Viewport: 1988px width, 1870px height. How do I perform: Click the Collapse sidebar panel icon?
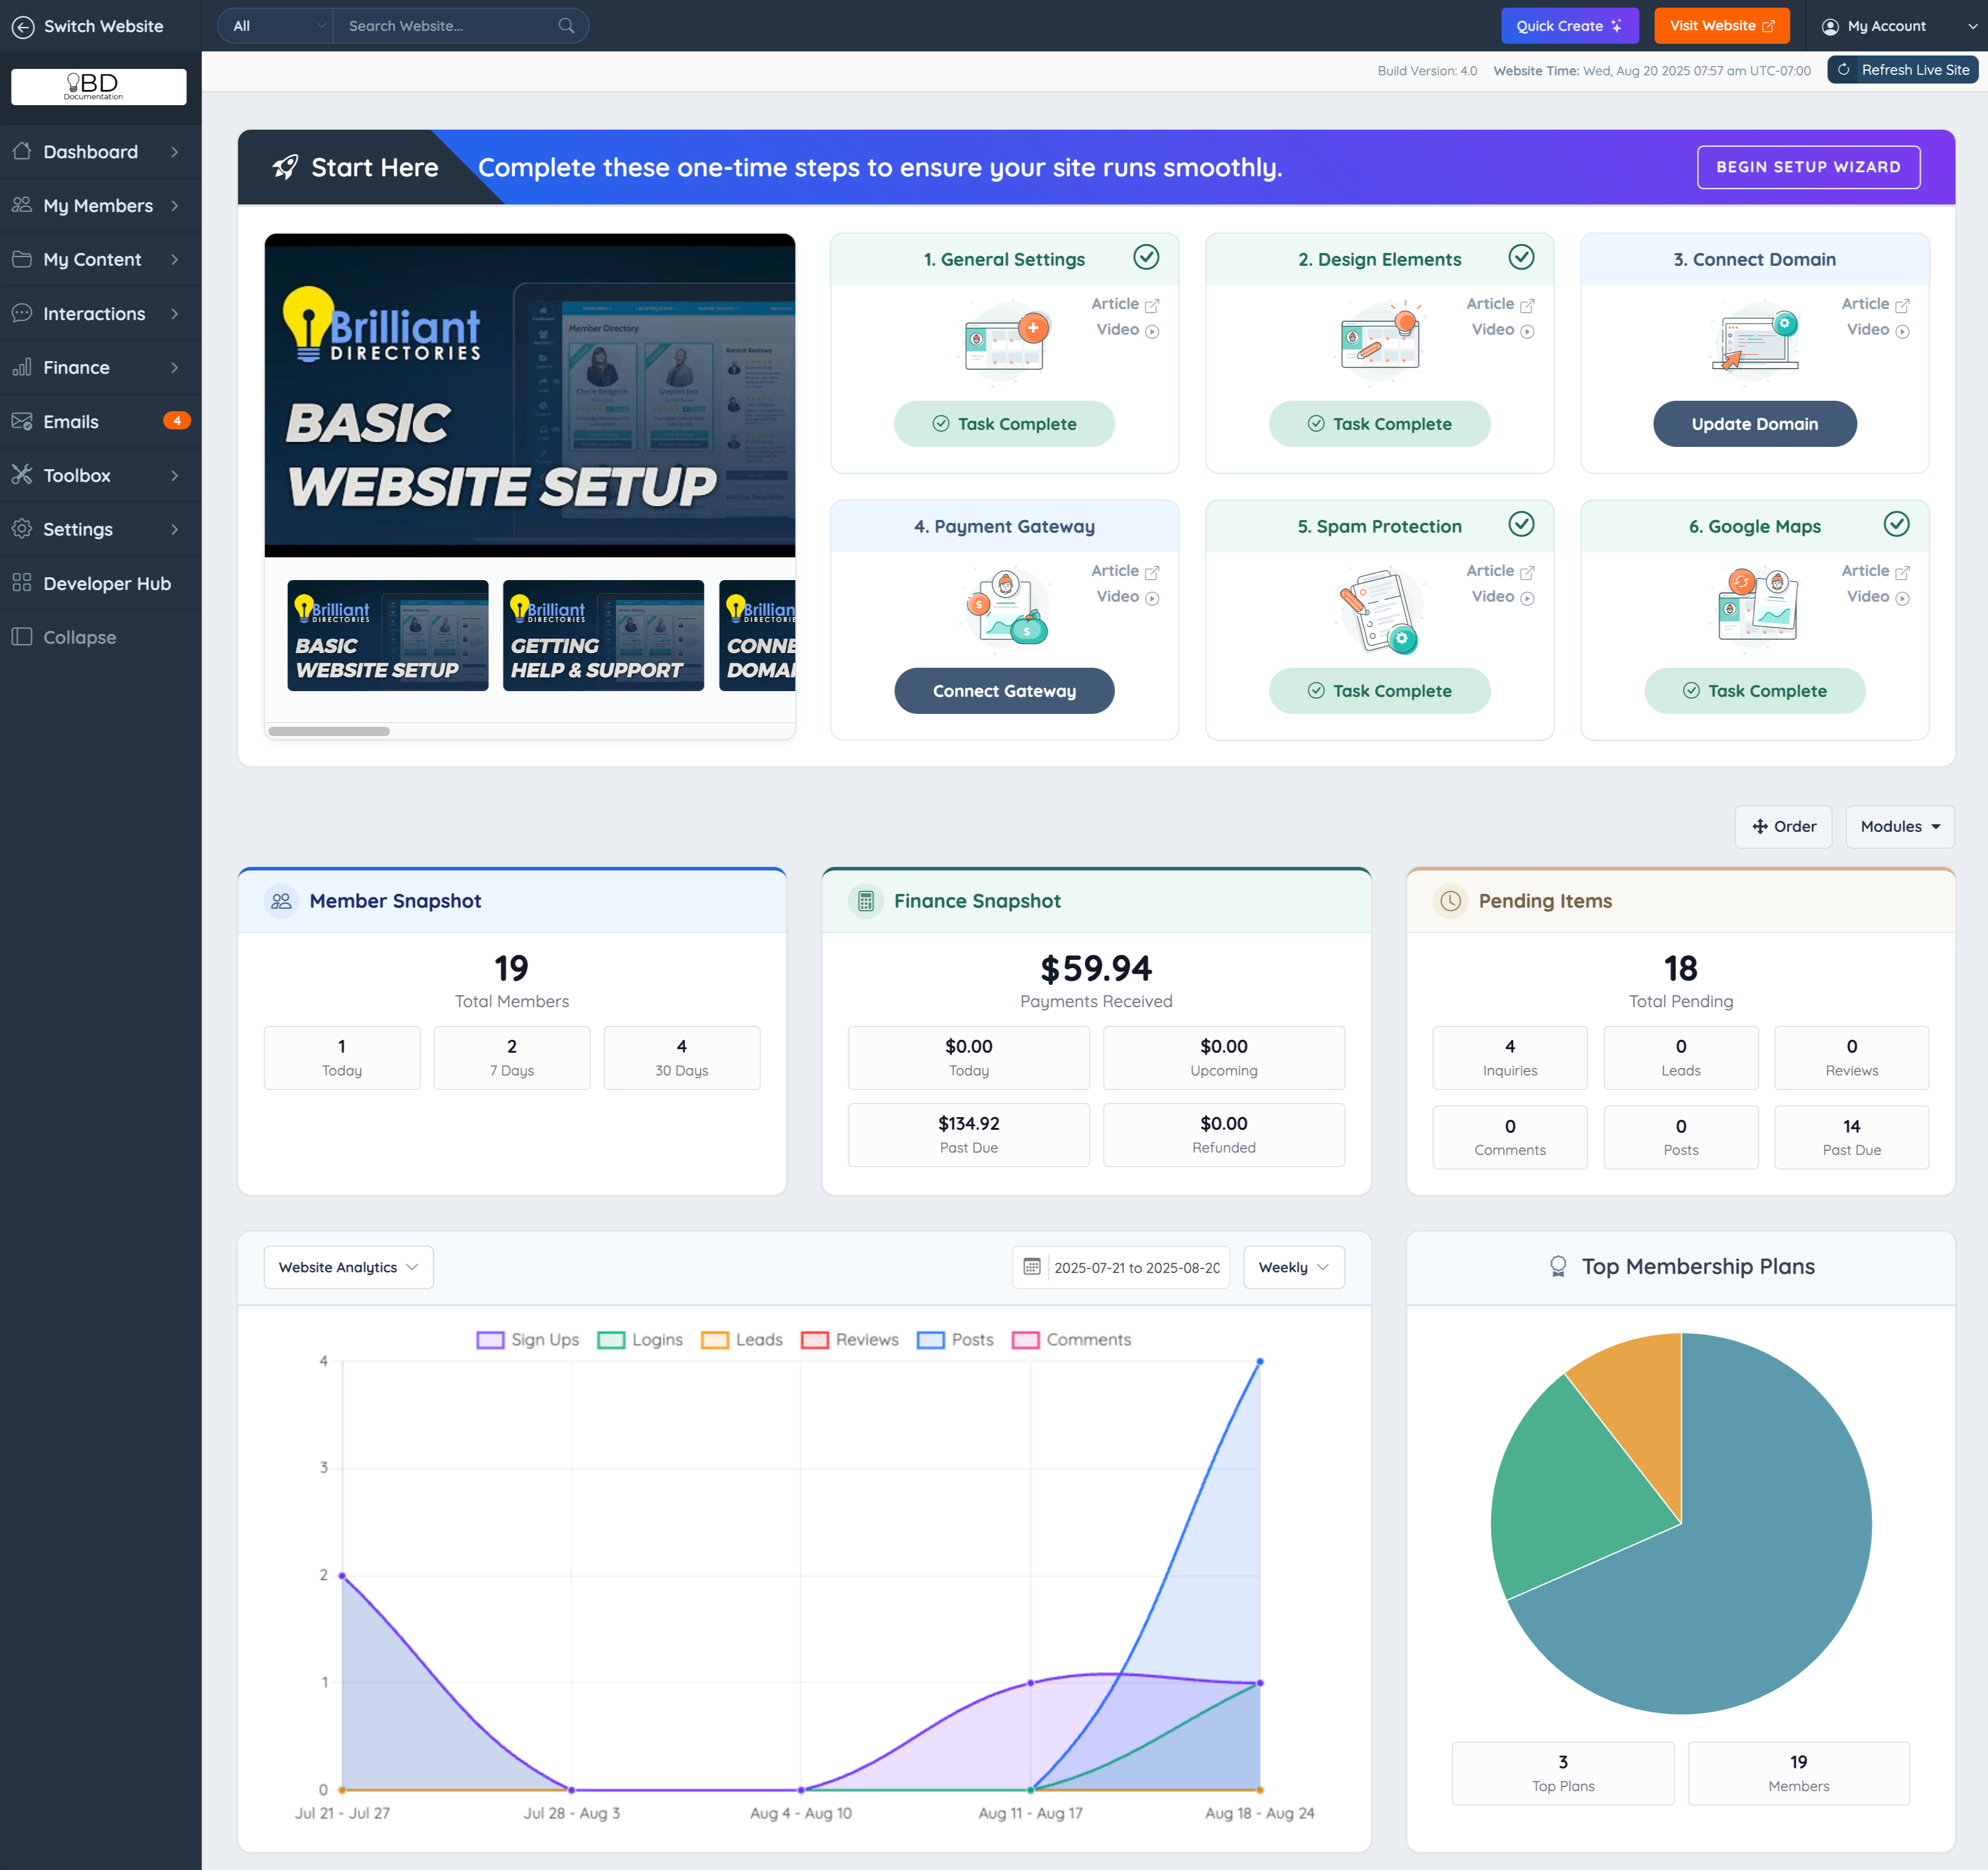coord(22,637)
